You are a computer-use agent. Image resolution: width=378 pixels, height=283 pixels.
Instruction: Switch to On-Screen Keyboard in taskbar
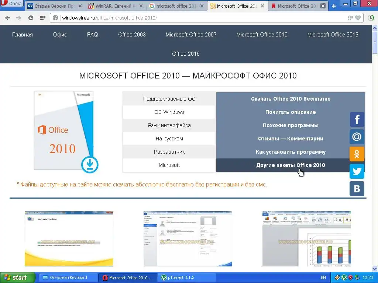(68, 278)
